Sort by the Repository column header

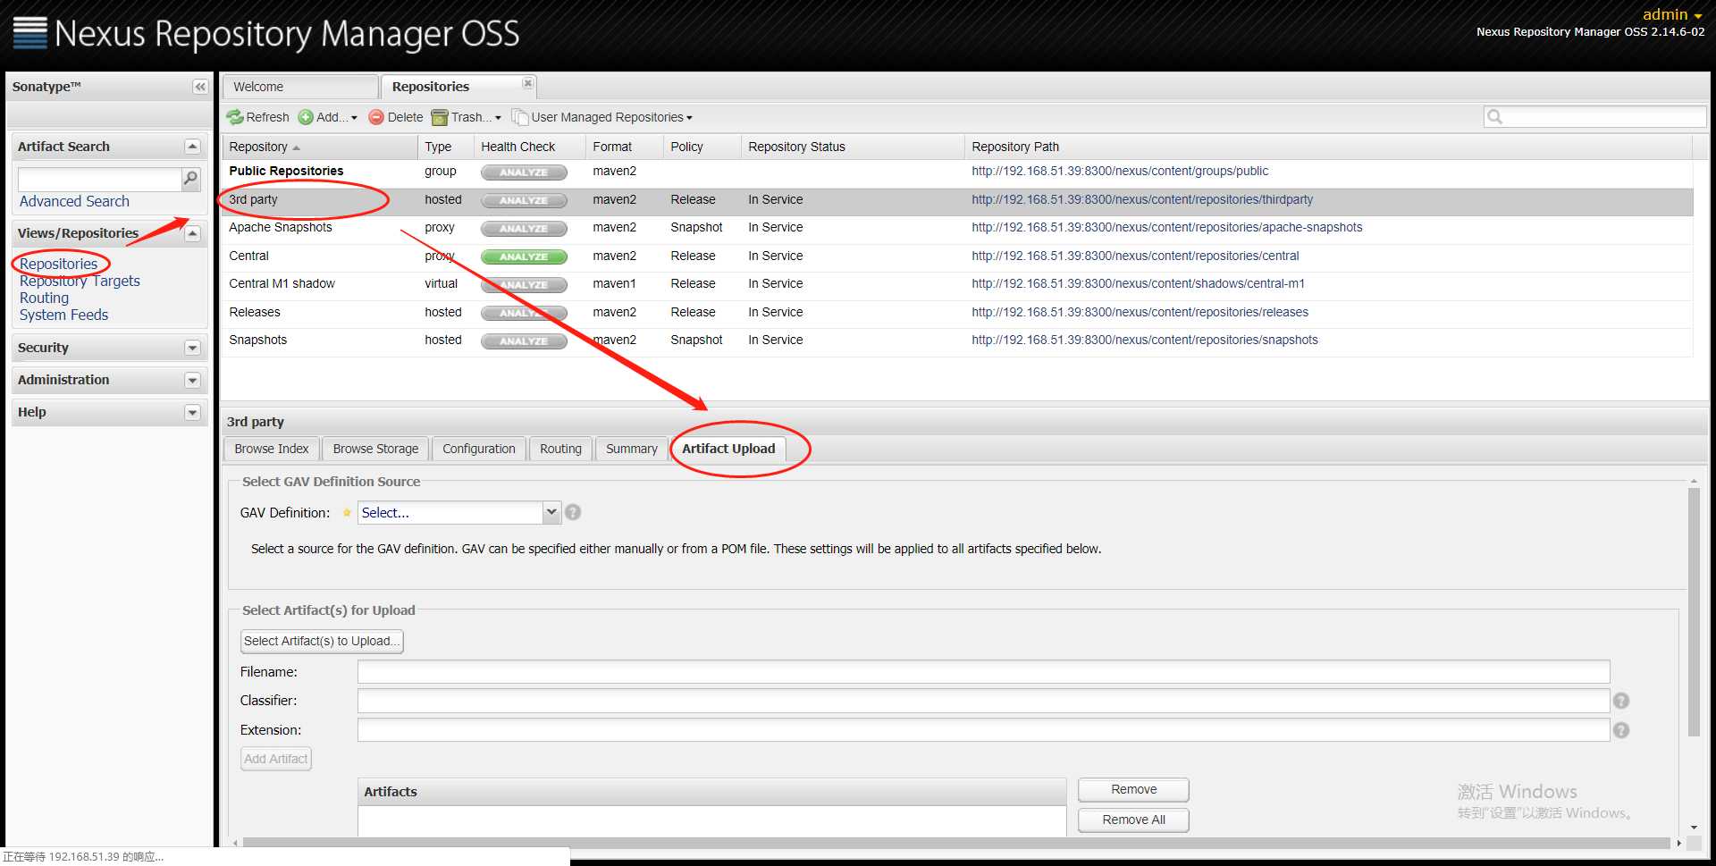click(320, 147)
